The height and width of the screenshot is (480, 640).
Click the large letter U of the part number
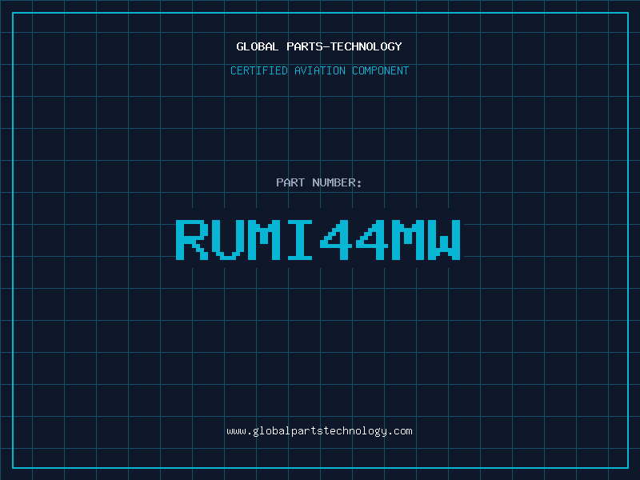pyautogui.click(x=228, y=240)
